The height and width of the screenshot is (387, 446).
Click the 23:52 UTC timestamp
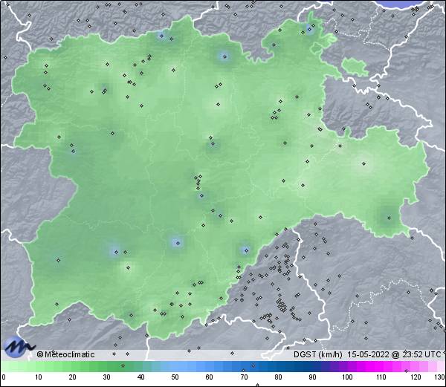coord(421,354)
